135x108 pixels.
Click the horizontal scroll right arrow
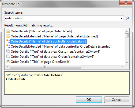pyautogui.click(x=122, y=67)
